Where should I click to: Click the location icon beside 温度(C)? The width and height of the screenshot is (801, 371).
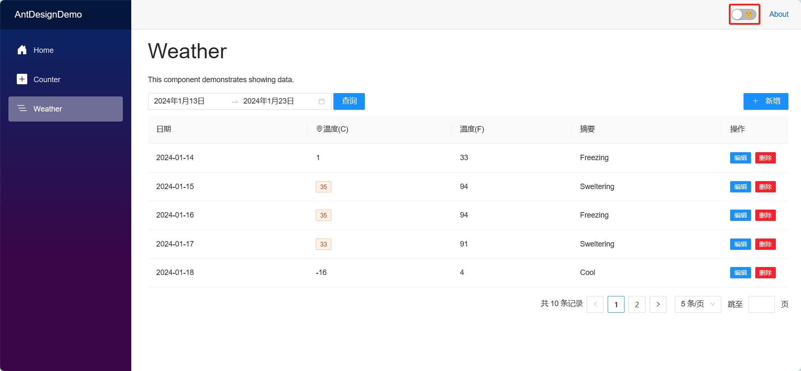coord(319,129)
